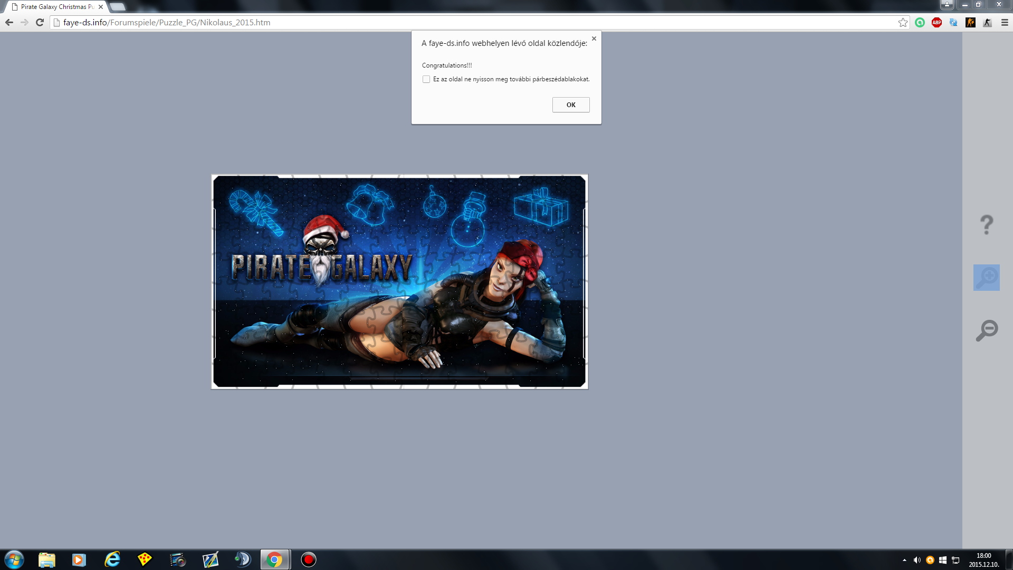Click the blue translate extension icon
The image size is (1013, 570).
(x=953, y=22)
